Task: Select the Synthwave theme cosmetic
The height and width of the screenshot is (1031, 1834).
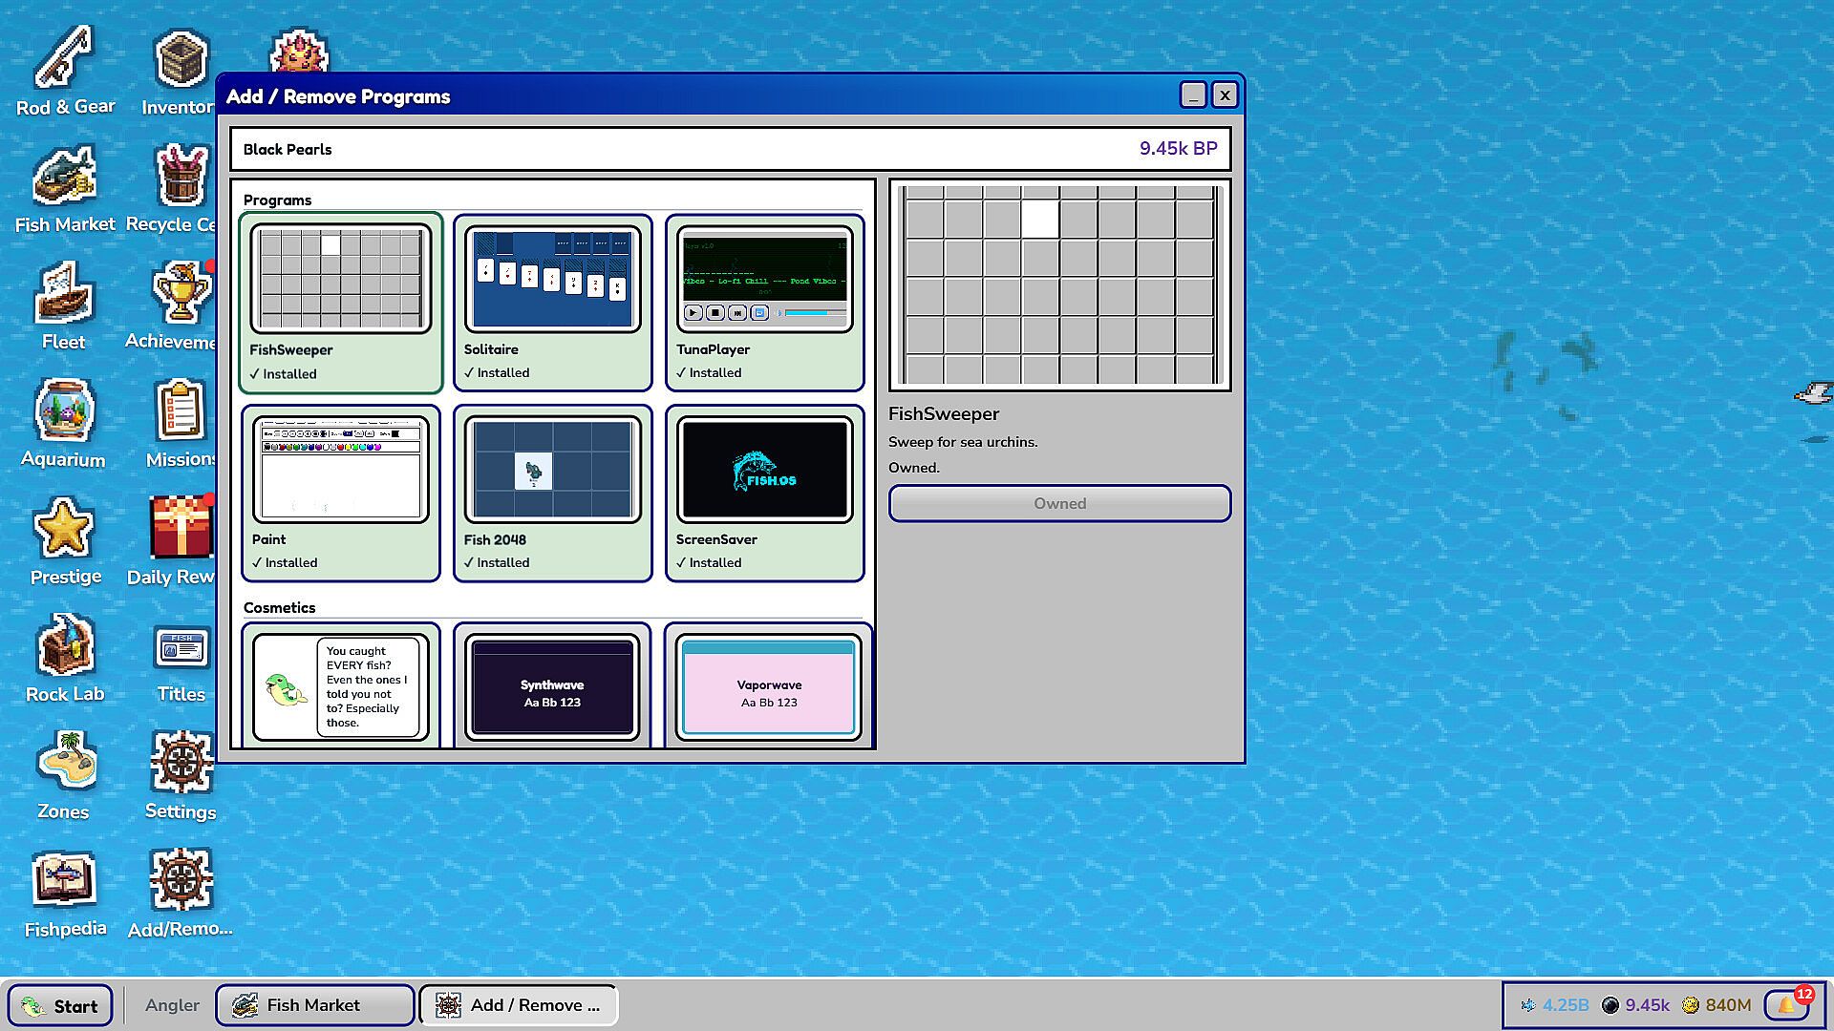Action: 553,684
